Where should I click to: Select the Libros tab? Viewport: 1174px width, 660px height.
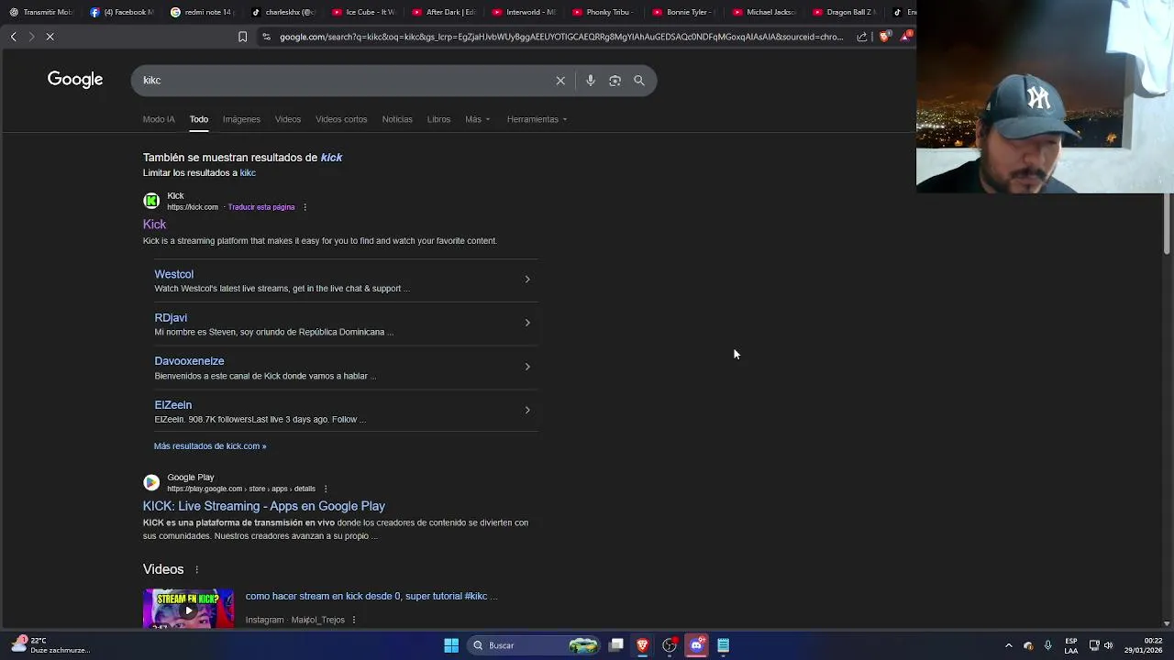click(438, 119)
